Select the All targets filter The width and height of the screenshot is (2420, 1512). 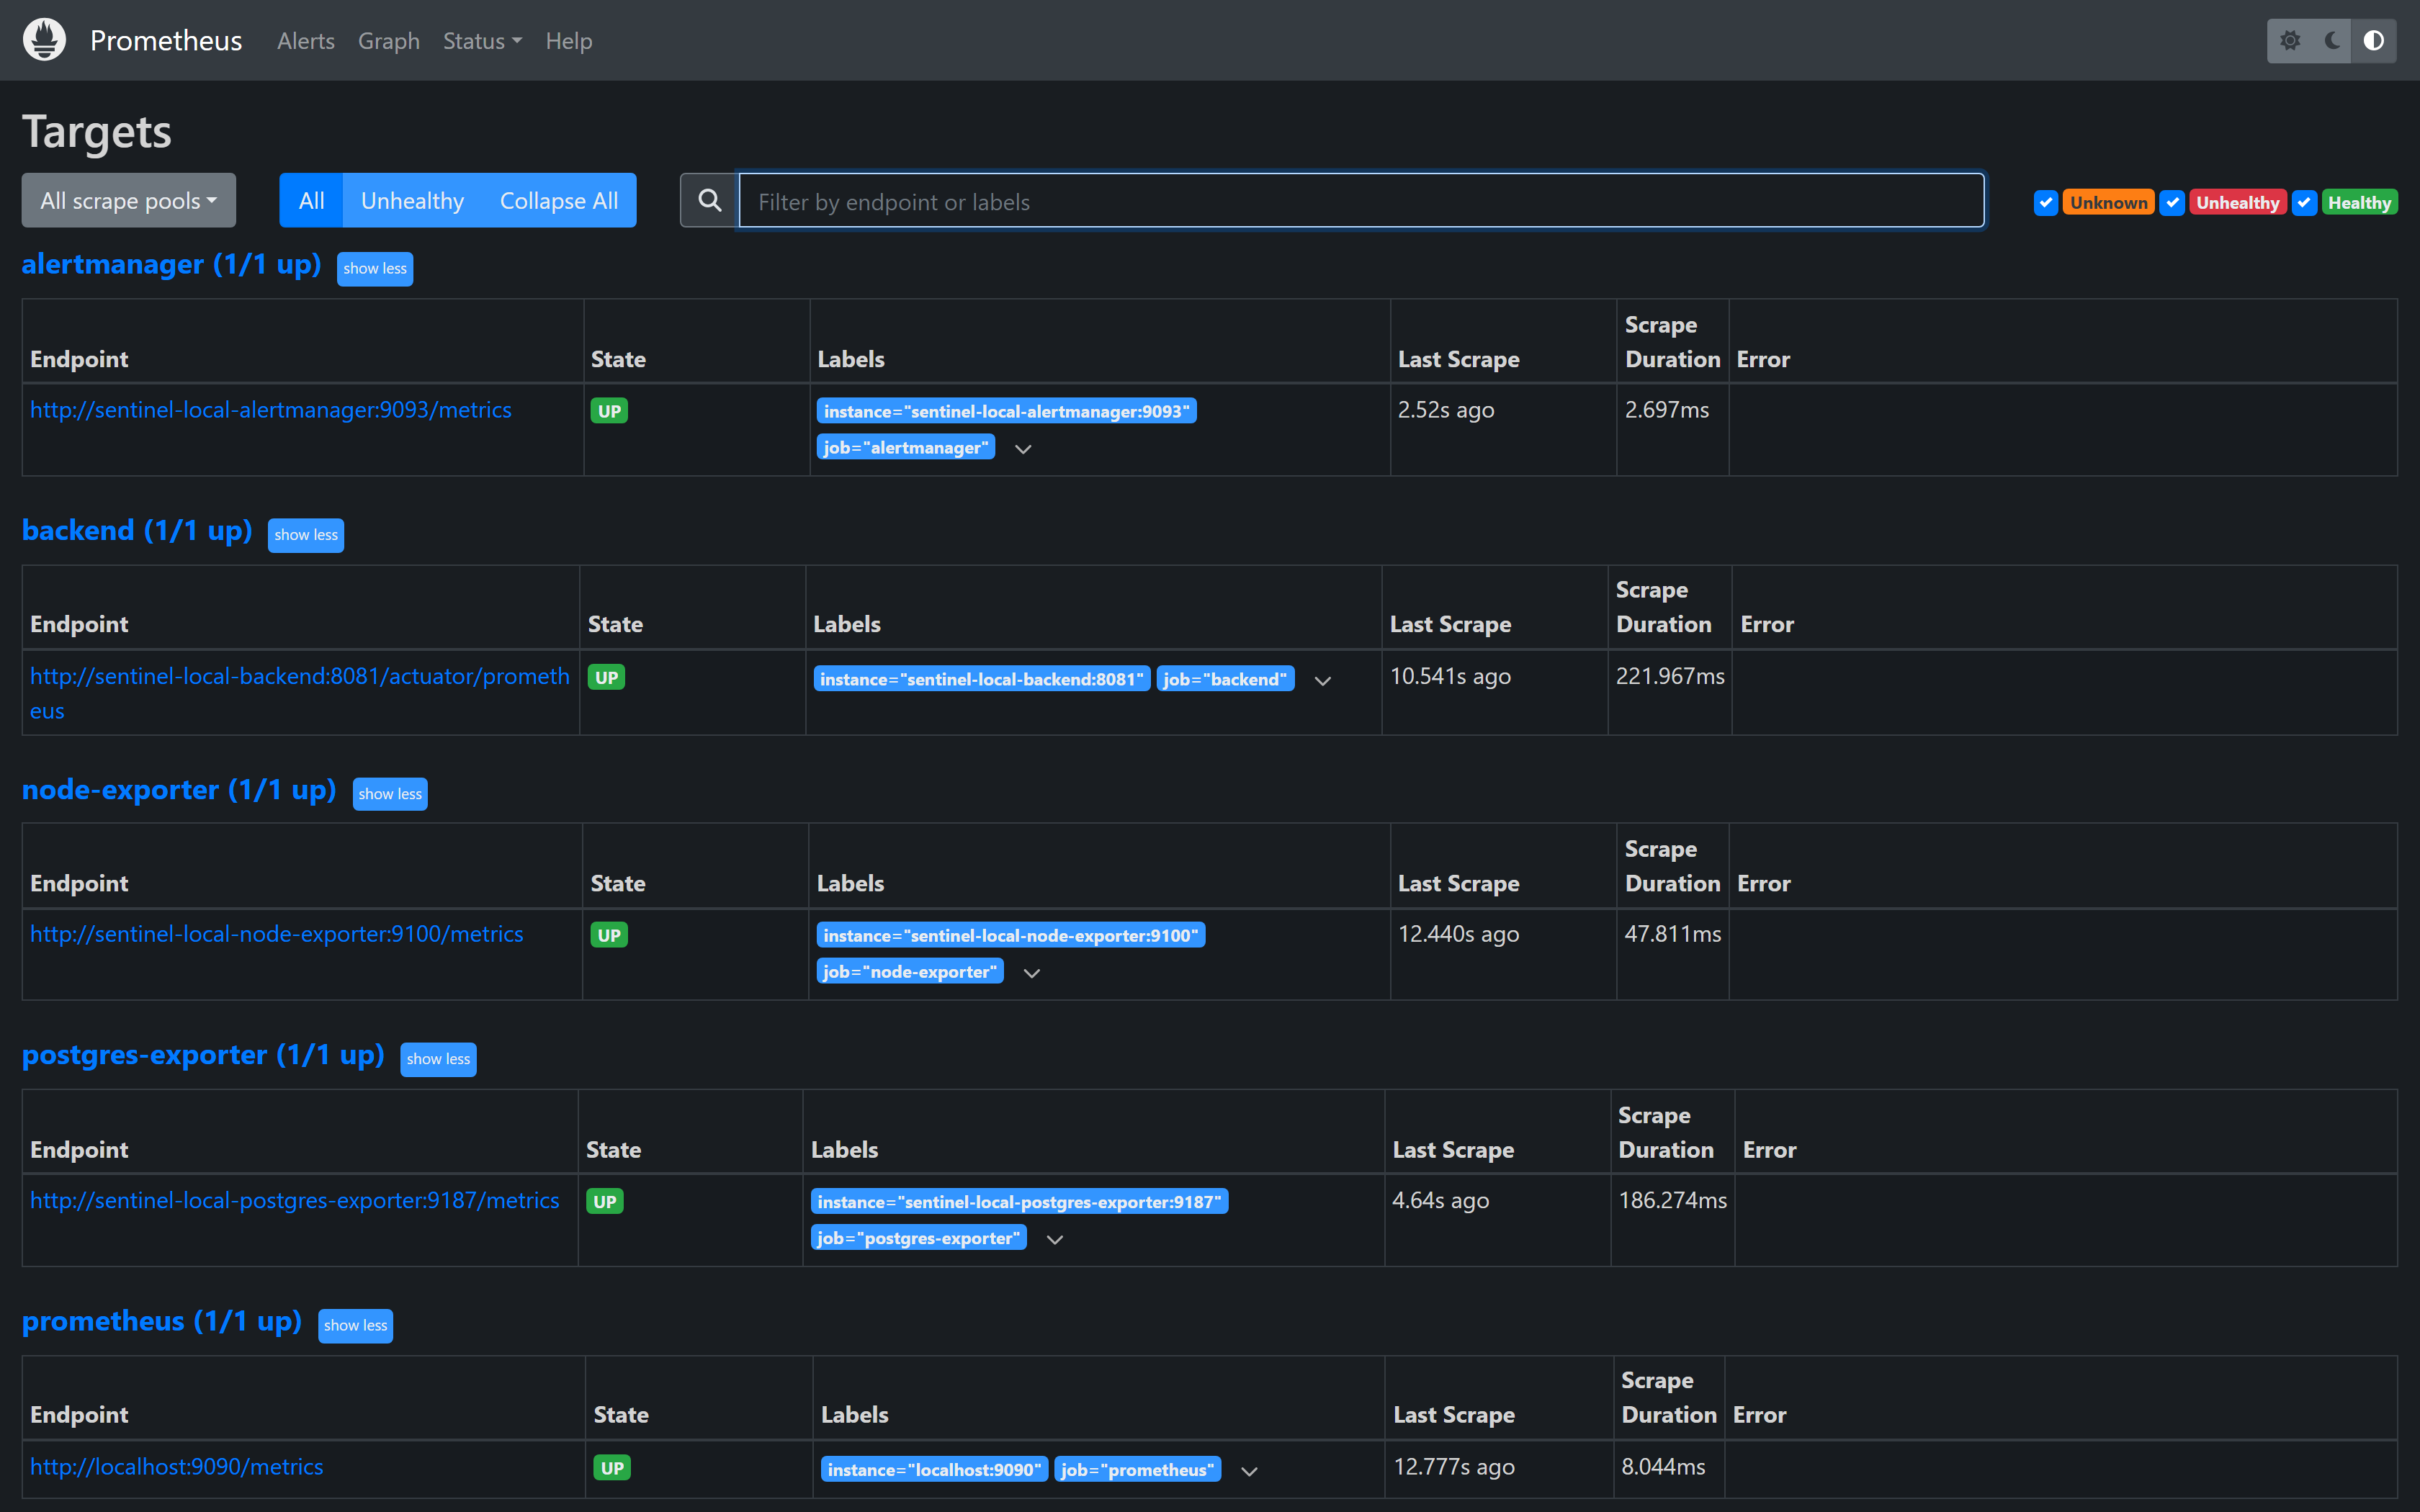tap(311, 200)
